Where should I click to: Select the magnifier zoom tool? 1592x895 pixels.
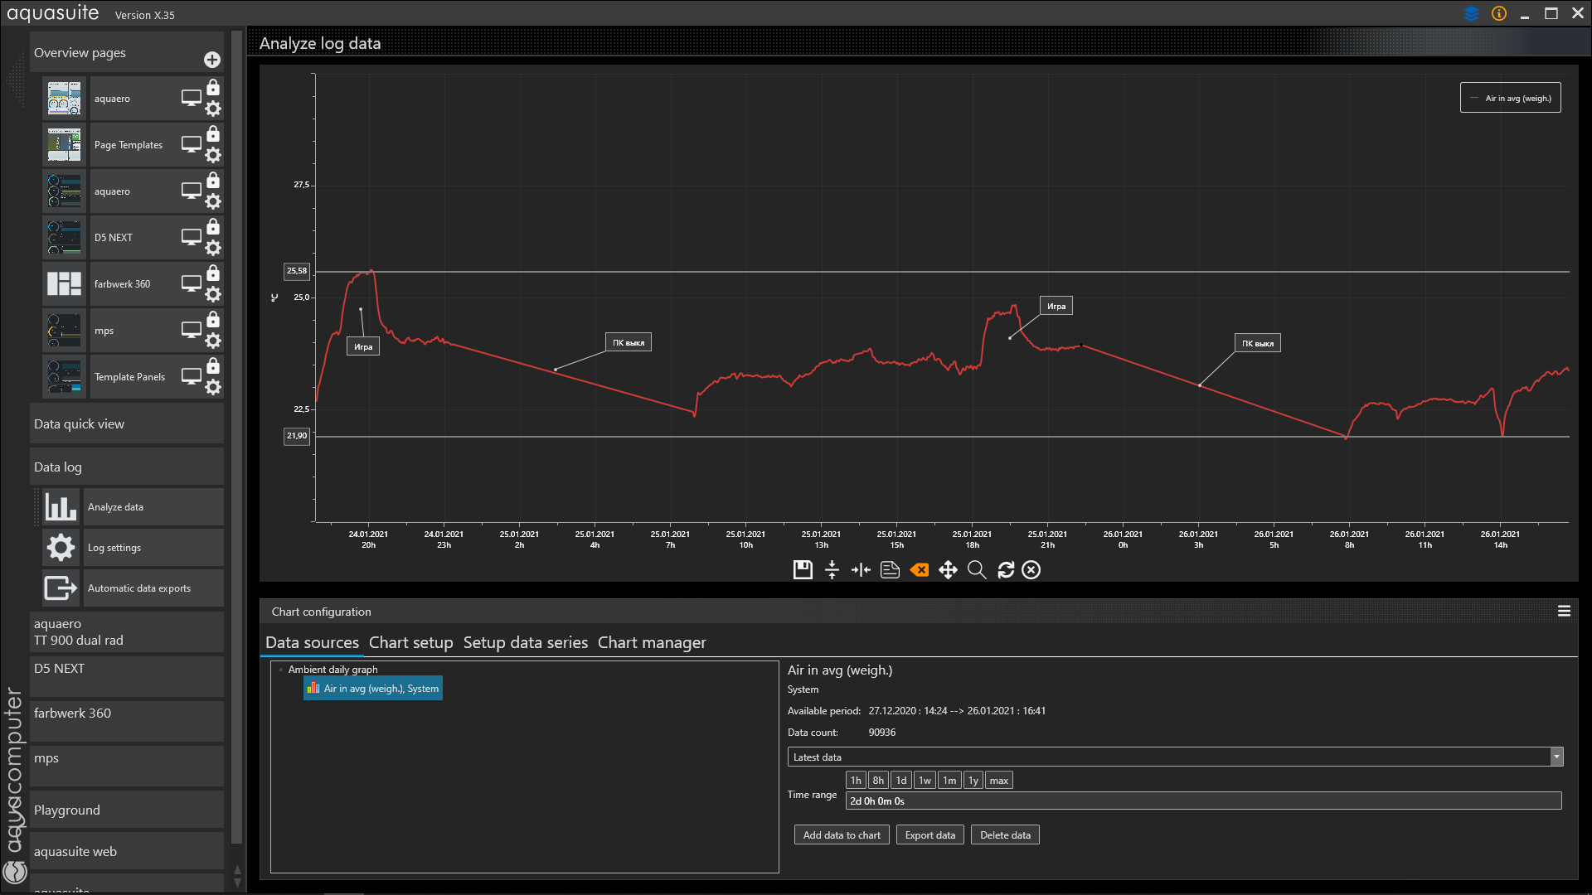coord(977,570)
